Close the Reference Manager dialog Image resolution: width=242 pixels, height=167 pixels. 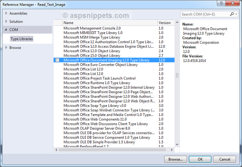pos(233,3)
